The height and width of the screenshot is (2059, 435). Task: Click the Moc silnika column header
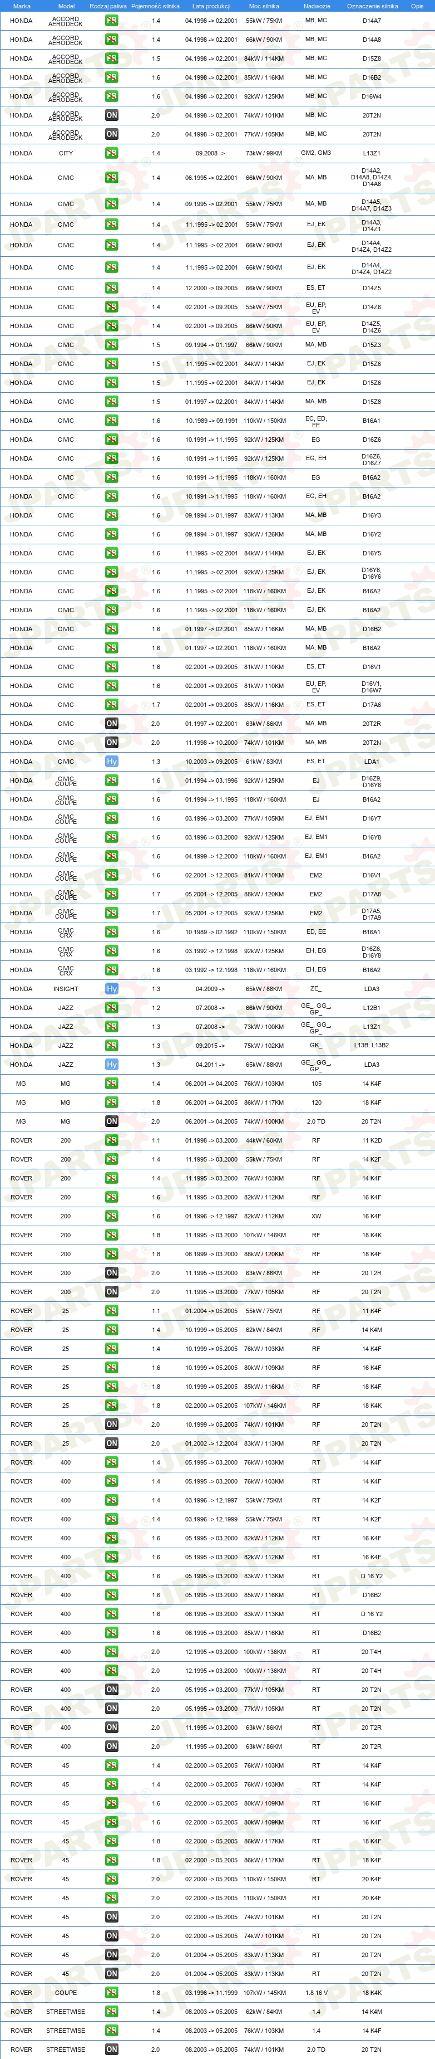click(x=264, y=6)
